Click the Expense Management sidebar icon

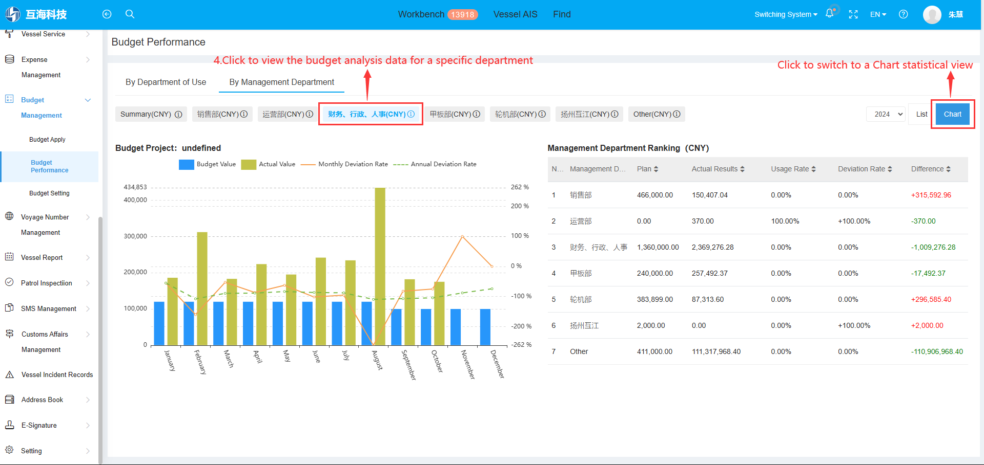coord(9,59)
